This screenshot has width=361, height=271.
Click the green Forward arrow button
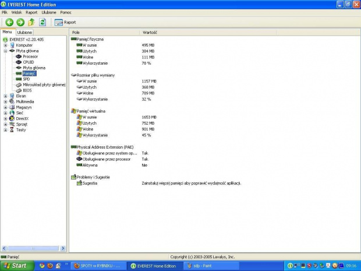coord(20,22)
